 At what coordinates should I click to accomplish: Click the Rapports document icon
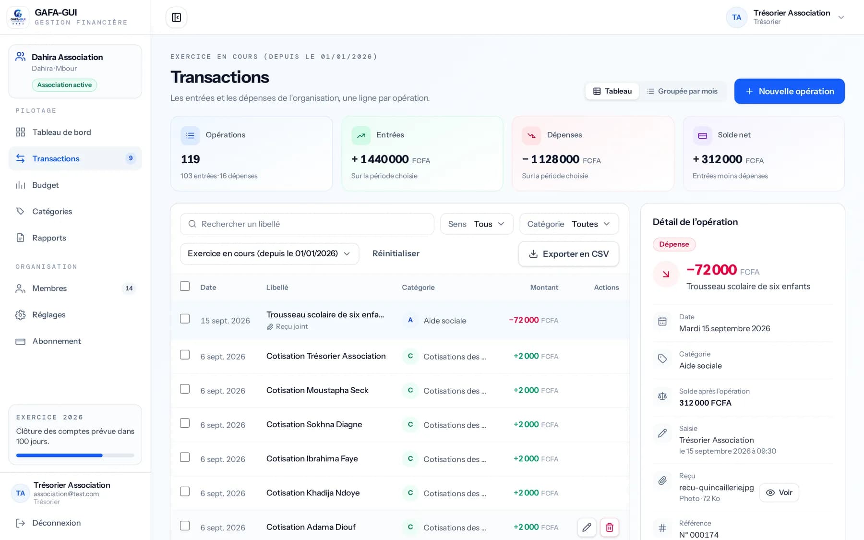click(x=20, y=238)
